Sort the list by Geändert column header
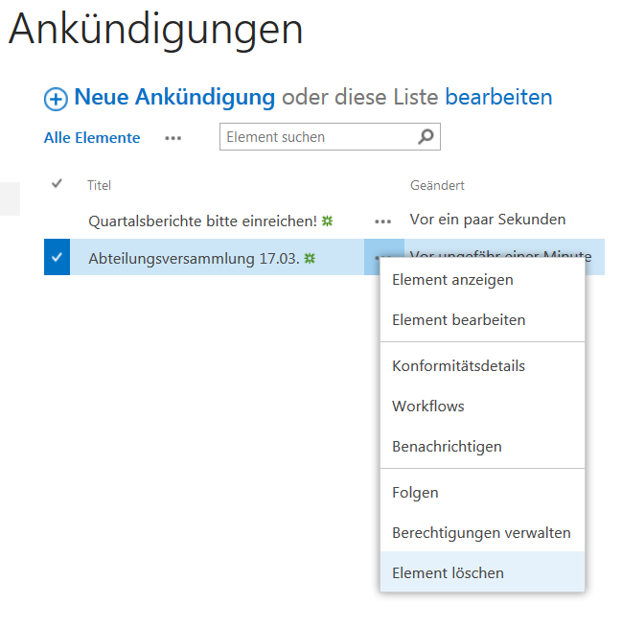Image resolution: width=622 pixels, height=628 pixels. click(x=437, y=185)
